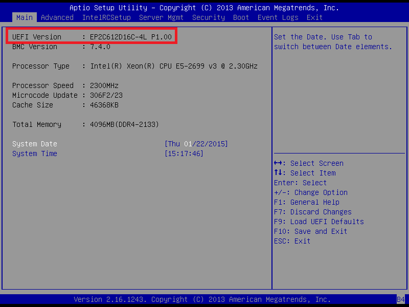This screenshot has height=307, width=409.
Task: Click the UEFI Version row
Action: 92,37
